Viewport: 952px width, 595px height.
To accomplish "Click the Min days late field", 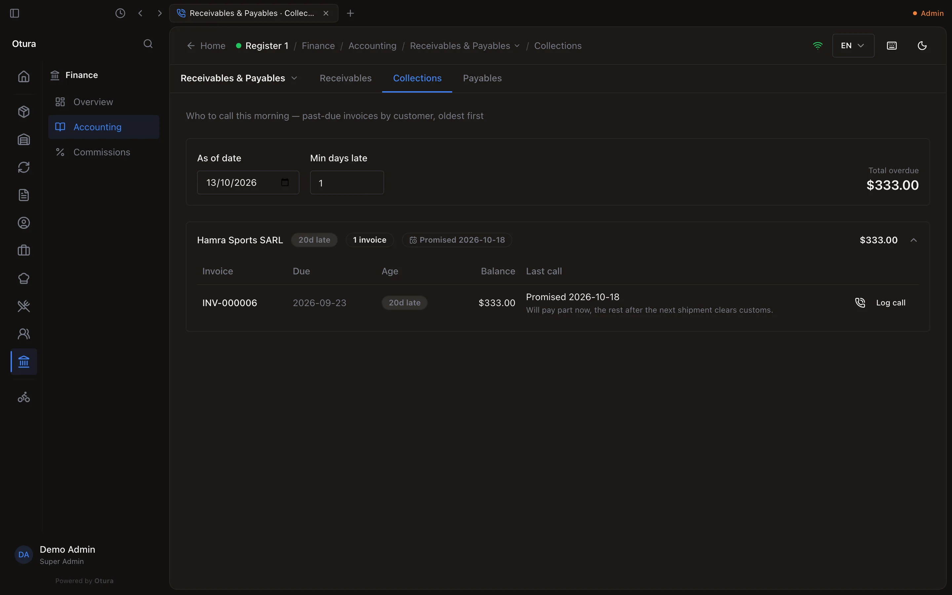I will 347,182.
